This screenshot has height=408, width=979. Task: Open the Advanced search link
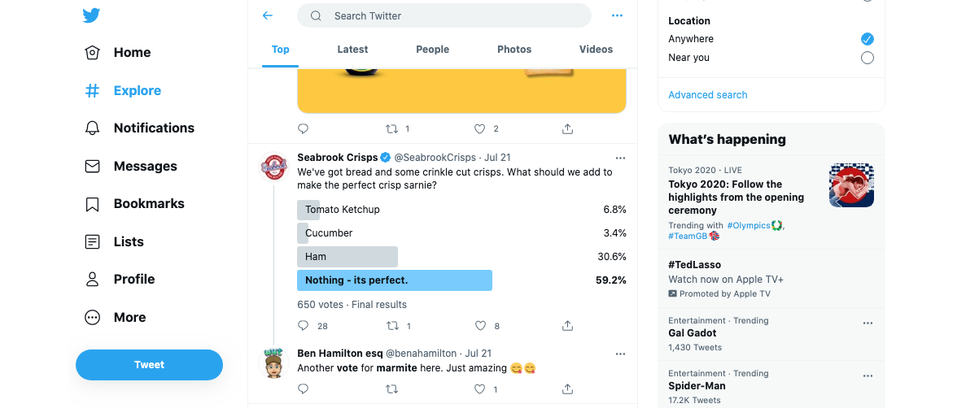click(707, 95)
